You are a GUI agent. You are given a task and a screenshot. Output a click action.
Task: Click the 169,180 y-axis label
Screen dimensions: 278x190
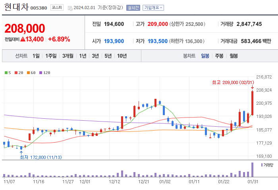[264, 156]
